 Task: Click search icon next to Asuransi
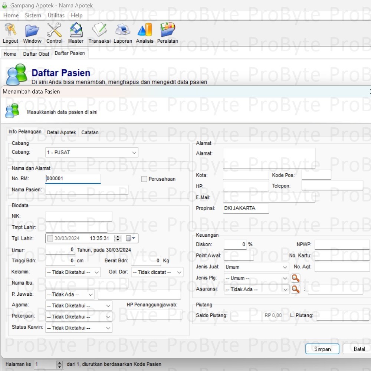tap(295, 289)
